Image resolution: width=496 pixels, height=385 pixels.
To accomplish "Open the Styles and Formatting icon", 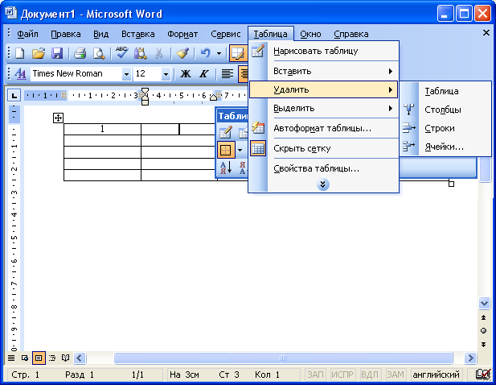I will (x=21, y=74).
